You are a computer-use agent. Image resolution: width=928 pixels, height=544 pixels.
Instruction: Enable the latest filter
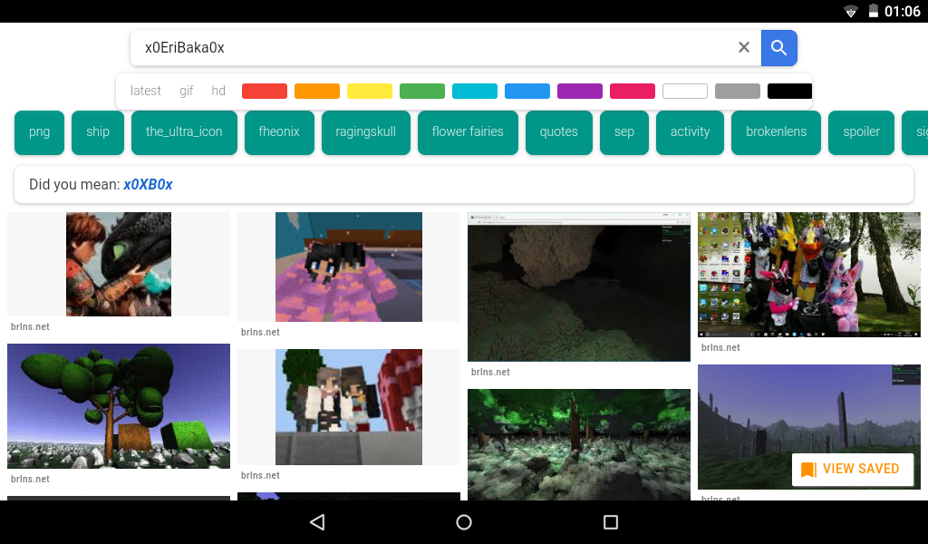pyautogui.click(x=146, y=91)
